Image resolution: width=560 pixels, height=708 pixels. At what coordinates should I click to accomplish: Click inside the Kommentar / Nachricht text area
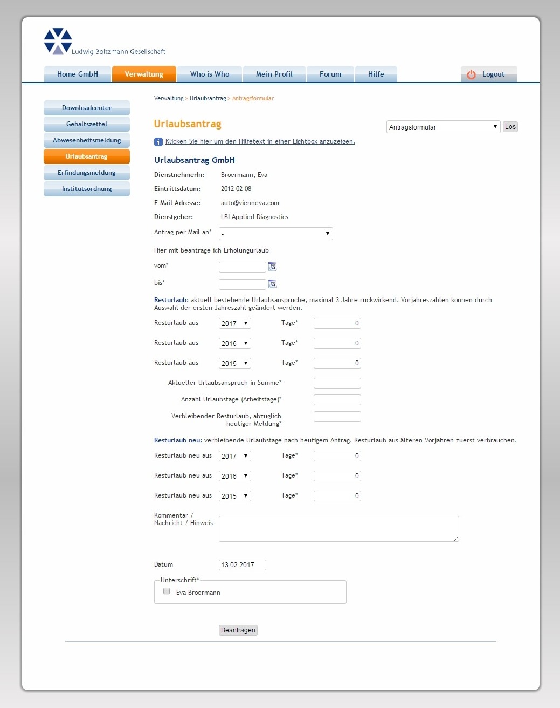(x=338, y=528)
